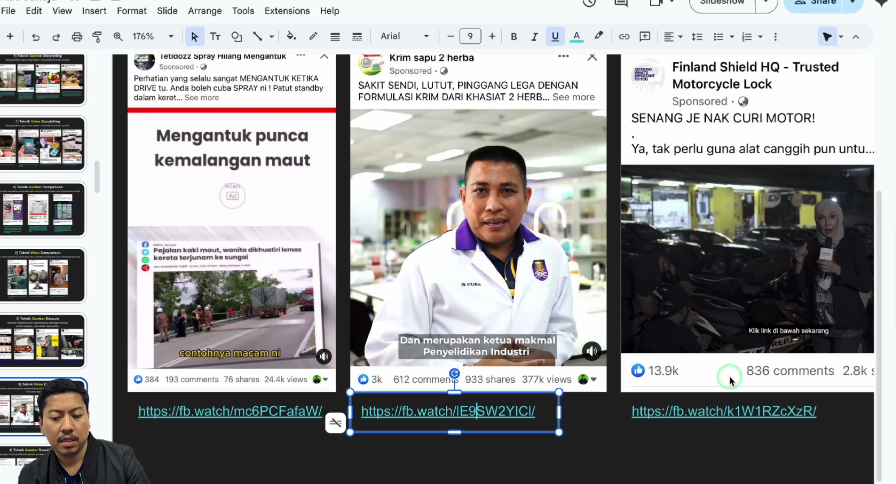The width and height of the screenshot is (896, 484).
Task: Open the border color pencil
Action: click(x=313, y=37)
